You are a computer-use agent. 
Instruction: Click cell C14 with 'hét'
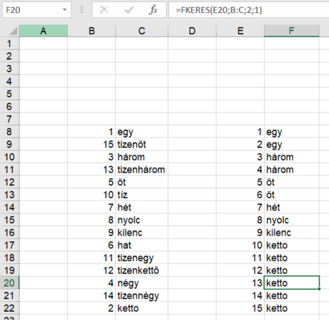click(x=142, y=207)
